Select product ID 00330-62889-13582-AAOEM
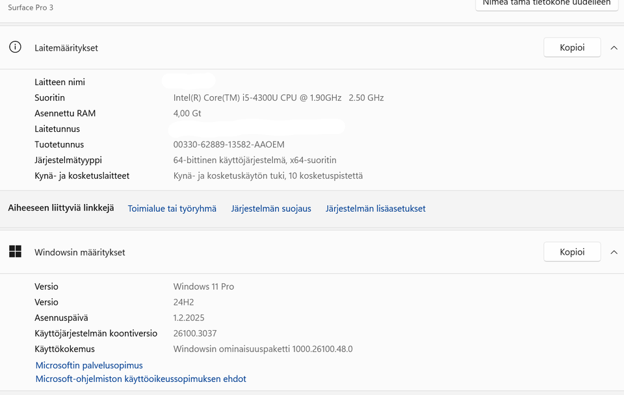Viewport: 624px width, 395px height. (229, 144)
